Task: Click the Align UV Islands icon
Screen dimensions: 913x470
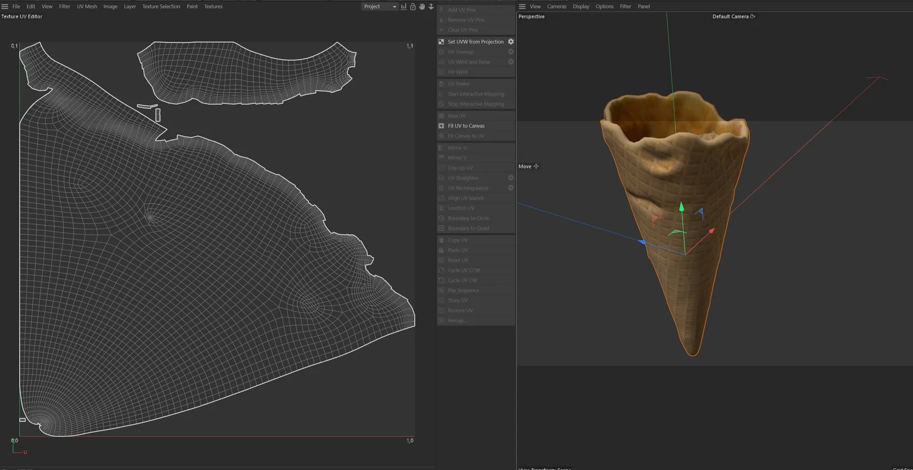Action: click(x=441, y=198)
